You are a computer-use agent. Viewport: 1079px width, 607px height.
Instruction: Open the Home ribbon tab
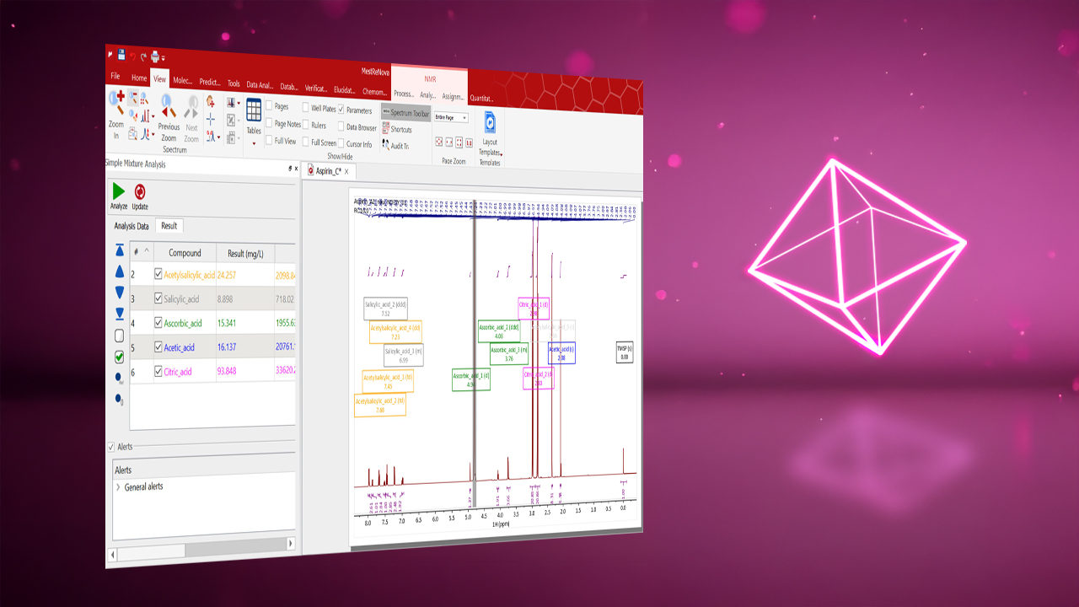point(139,78)
